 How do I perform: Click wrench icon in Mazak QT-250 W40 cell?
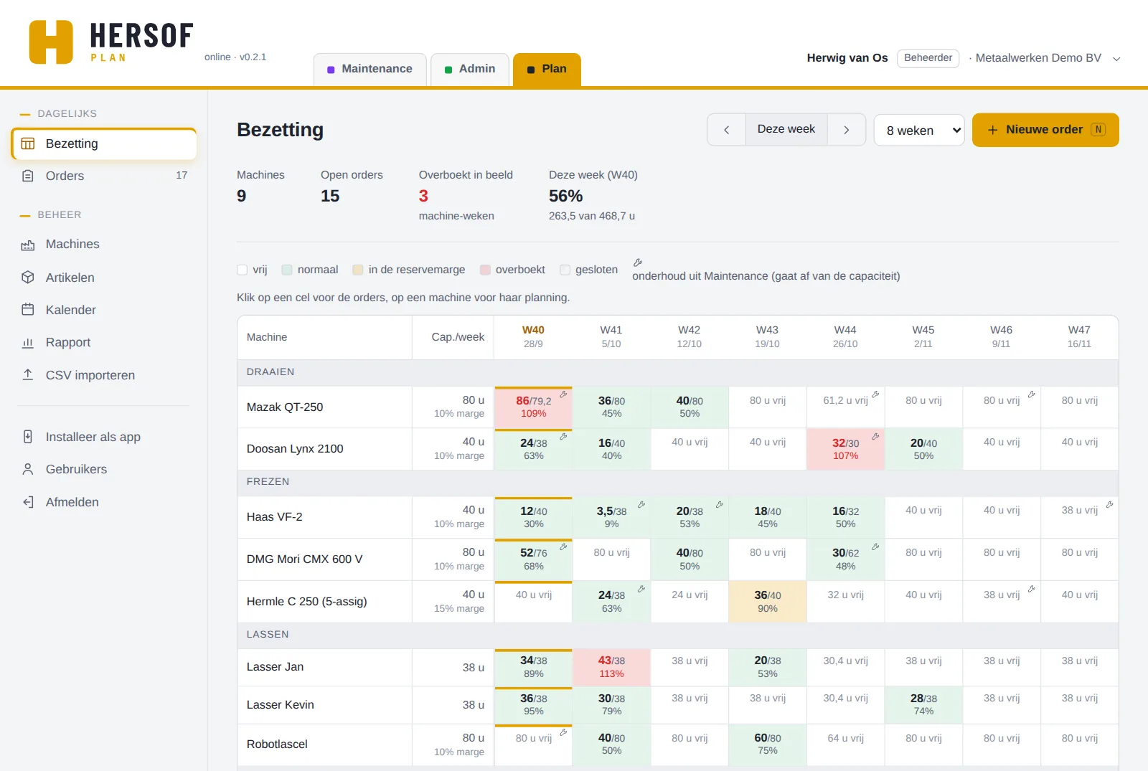click(x=564, y=394)
